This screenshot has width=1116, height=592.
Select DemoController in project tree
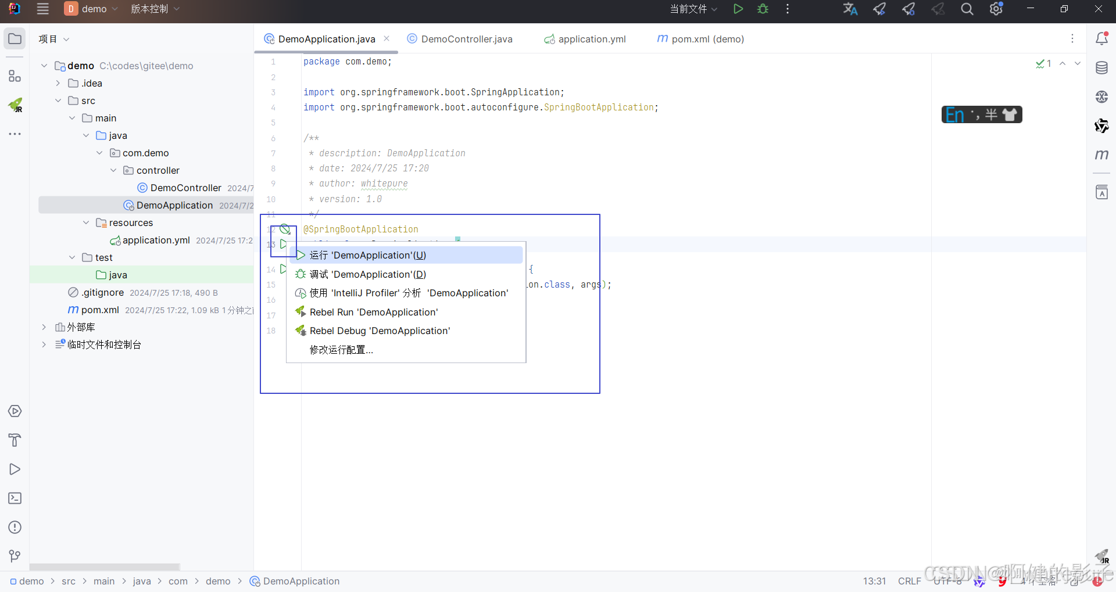186,188
